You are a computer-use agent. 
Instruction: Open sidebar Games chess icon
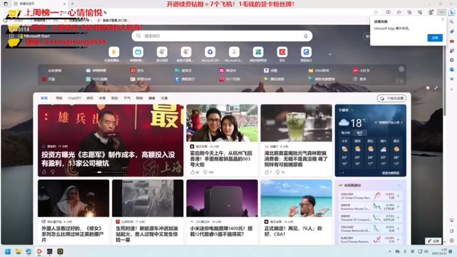pos(452,50)
